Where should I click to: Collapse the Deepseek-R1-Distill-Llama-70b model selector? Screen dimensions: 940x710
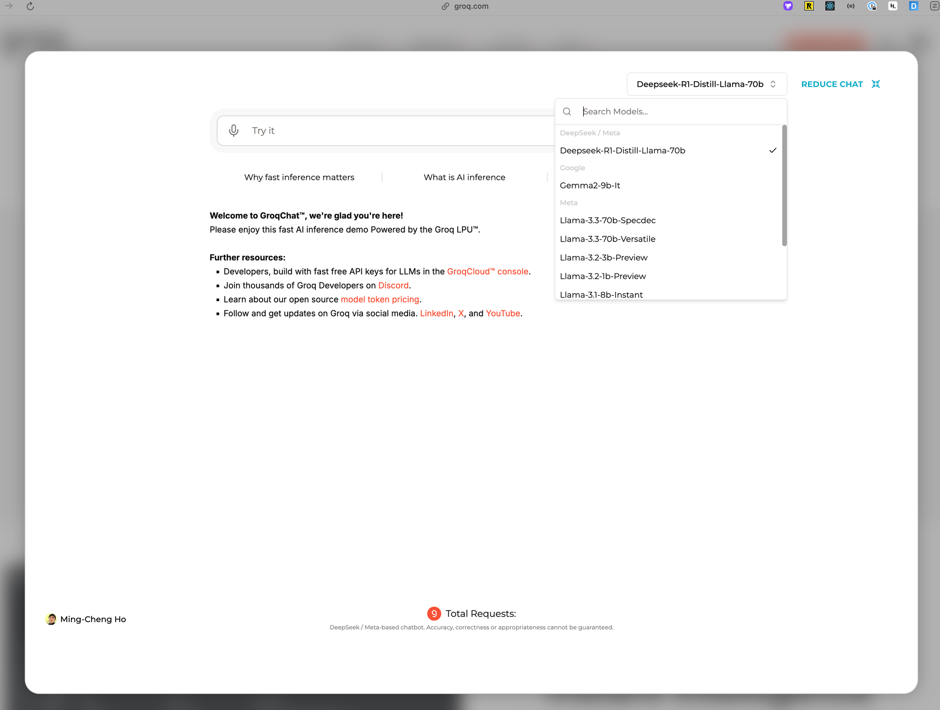click(706, 84)
